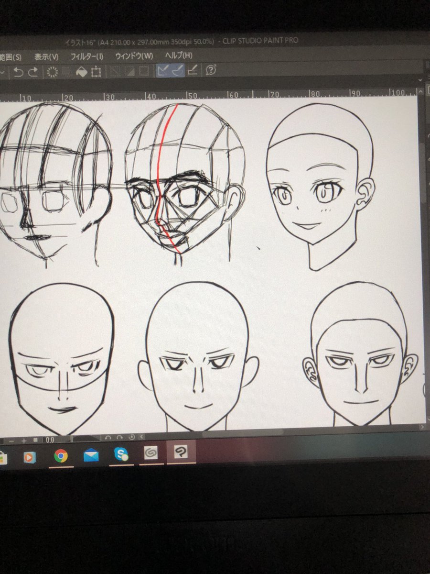Click the Scale/Rotate transform icon
Viewport: 430px width, 574px height.
96,72
